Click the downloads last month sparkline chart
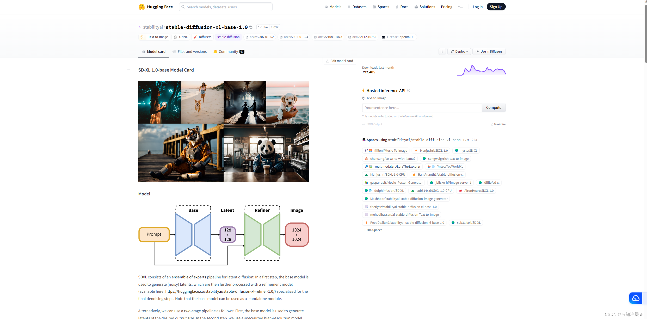 point(481,70)
